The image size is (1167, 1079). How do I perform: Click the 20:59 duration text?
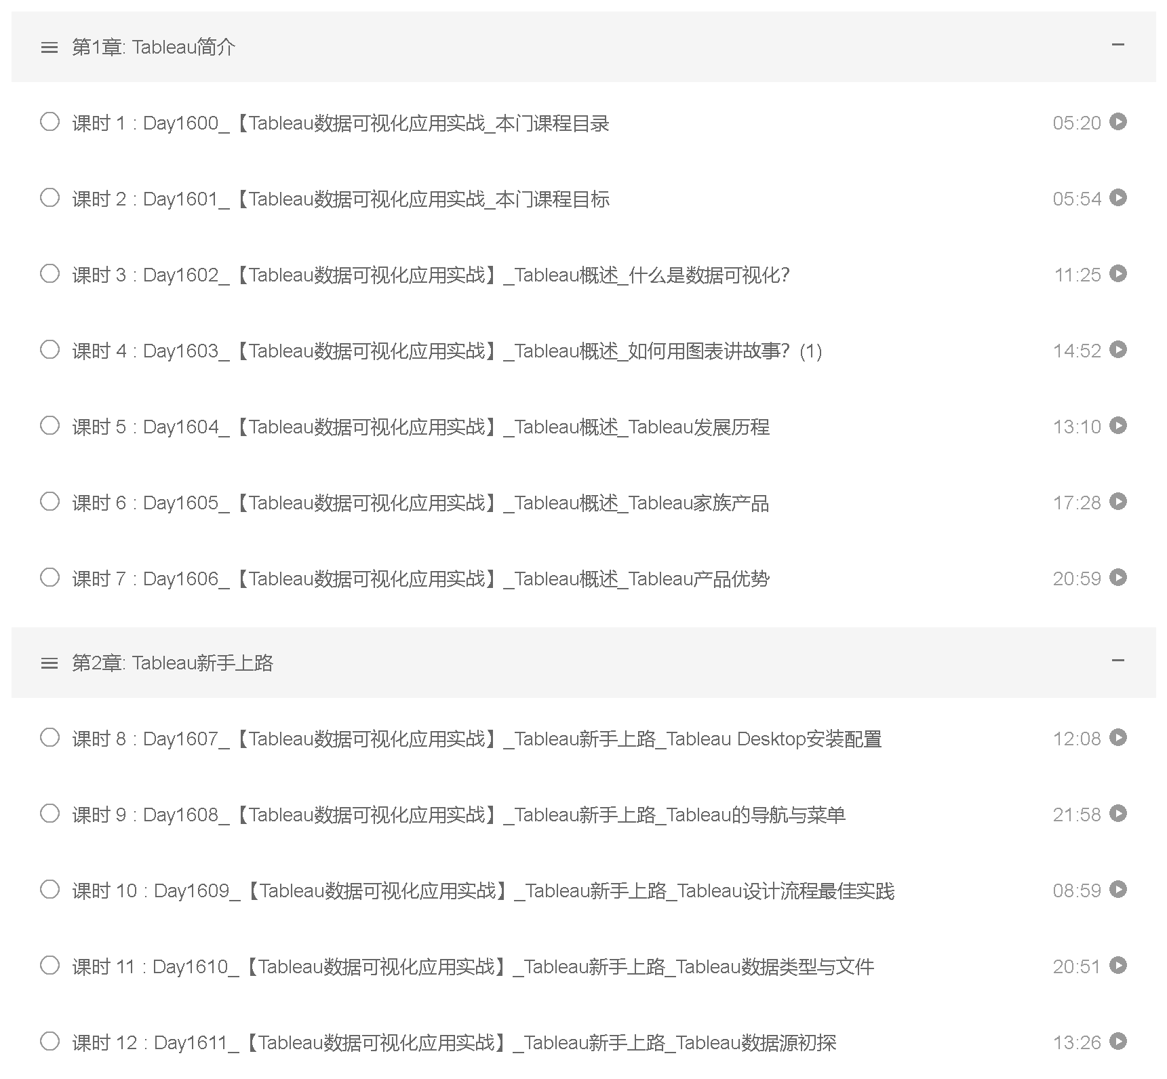(x=1077, y=578)
